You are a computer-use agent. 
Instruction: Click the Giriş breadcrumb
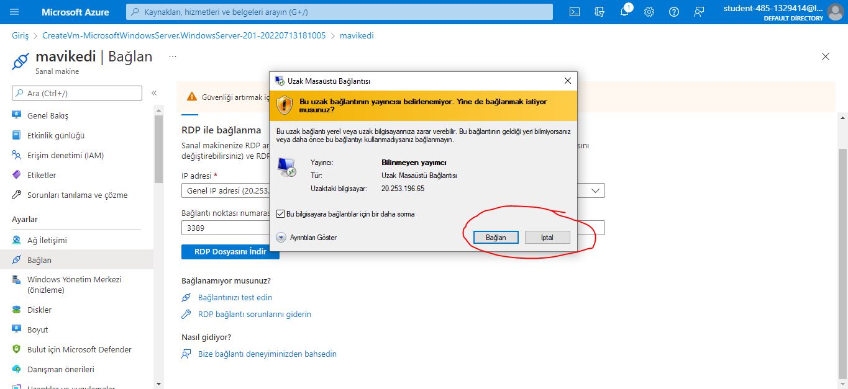click(x=20, y=35)
